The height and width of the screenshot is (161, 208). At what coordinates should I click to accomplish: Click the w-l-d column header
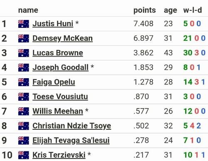click(x=193, y=10)
